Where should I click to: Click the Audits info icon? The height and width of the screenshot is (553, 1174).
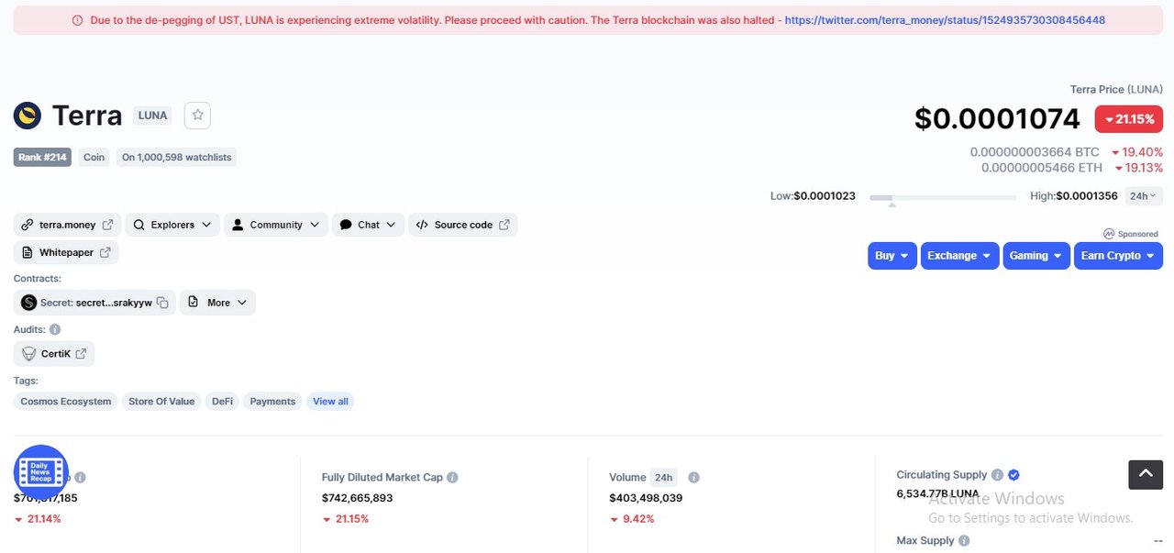coord(55,329)
